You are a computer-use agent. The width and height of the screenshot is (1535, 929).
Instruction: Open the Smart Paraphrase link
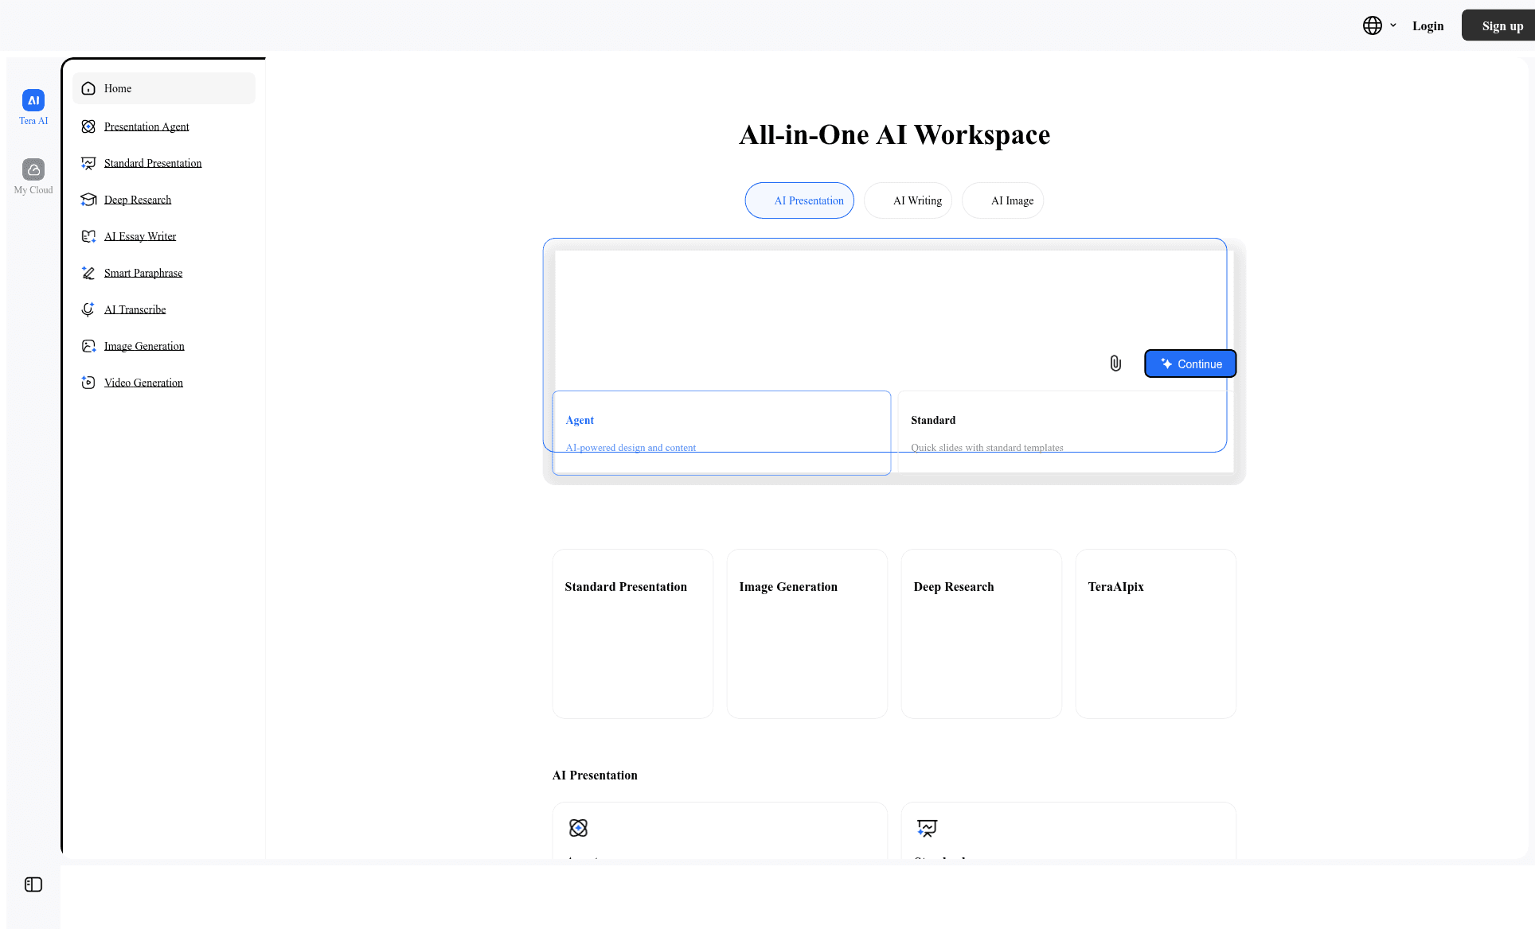coord(143,273)
